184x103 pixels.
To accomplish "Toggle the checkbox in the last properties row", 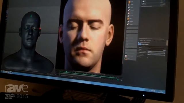I will click(148, 57).
